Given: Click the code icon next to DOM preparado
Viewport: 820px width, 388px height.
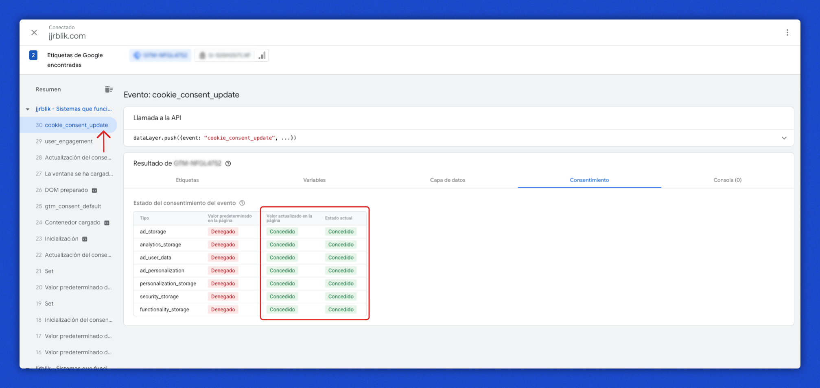Looking at the screenshot, I should 94,191.
